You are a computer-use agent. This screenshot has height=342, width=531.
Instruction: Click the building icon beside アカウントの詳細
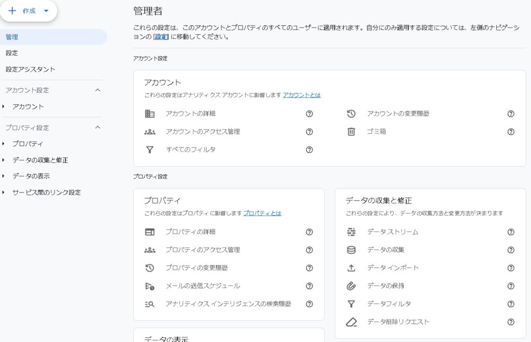(149, 114)
